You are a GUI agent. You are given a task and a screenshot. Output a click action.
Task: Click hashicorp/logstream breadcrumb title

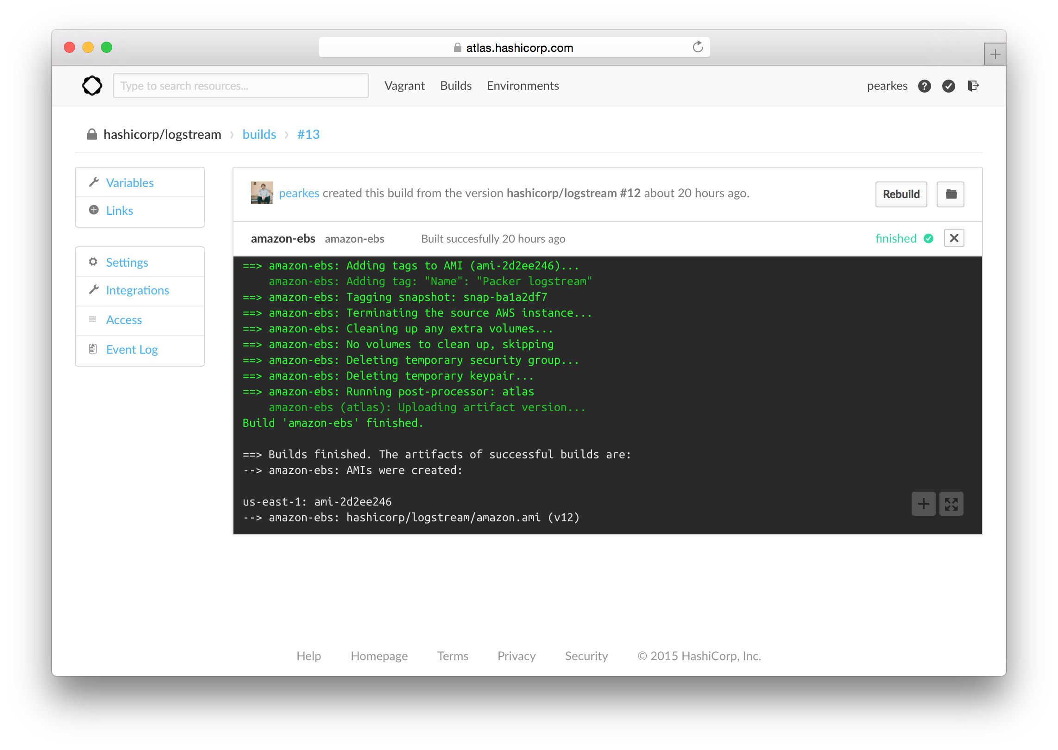(162, 134)
